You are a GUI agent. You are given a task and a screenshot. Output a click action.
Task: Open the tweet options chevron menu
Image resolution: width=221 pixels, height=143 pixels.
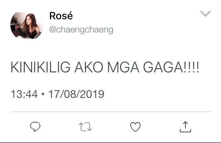click(205, 14)
